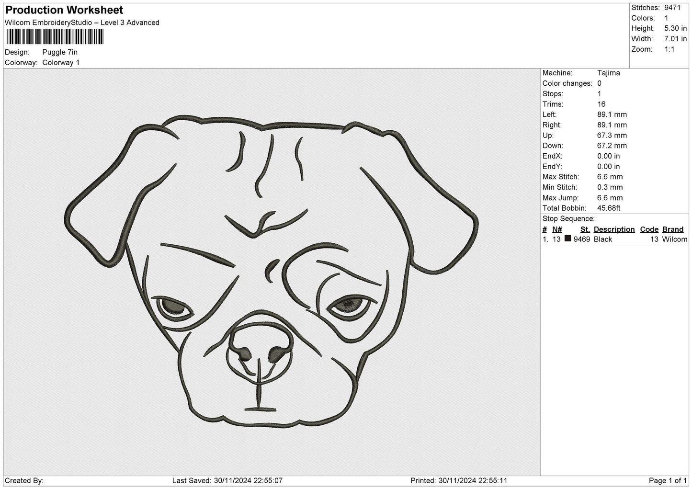
Task: Click the barcode under the header
Action: pyautogui.click(x=55, y=36)
